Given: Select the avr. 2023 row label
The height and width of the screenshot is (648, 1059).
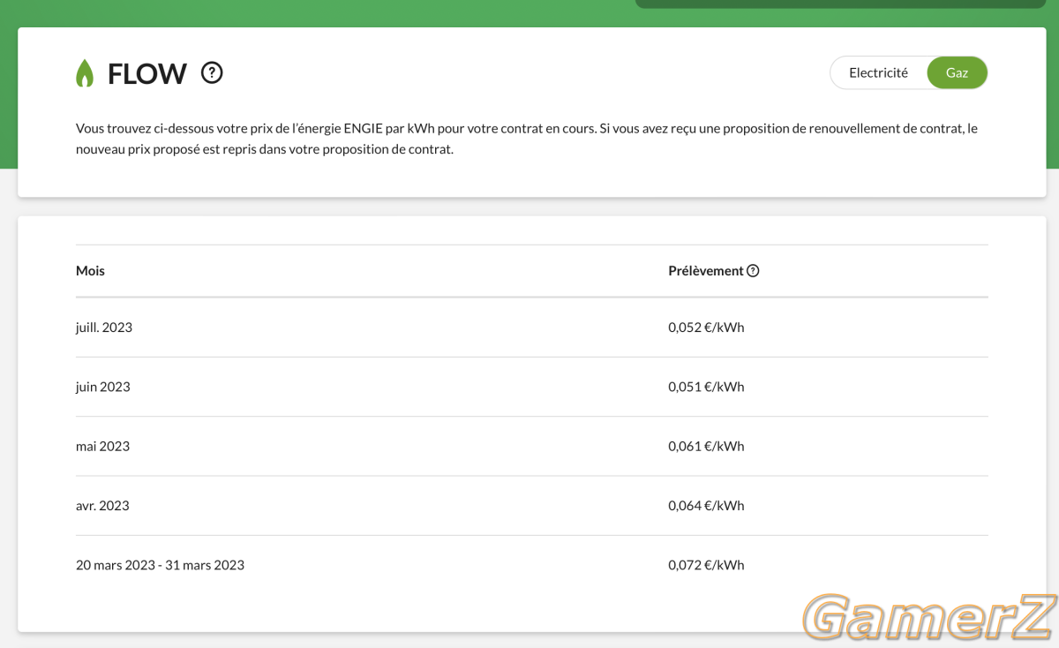Looking at the screenshot, I should tap(102, 506).
